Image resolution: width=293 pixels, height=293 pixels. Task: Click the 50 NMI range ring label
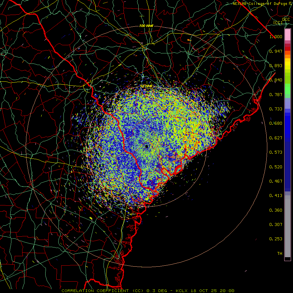pyautogui.click(x=146, y=86)
